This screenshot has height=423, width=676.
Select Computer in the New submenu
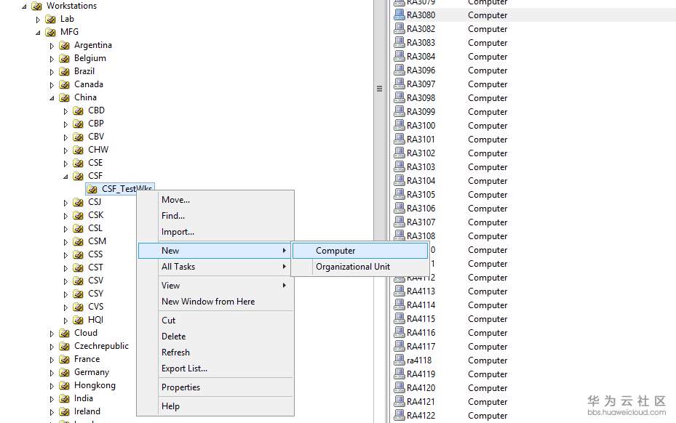coord(360,251)
